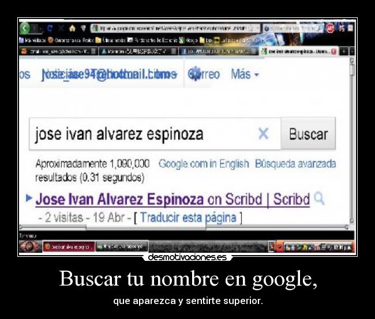
Task: Open Google.com in English link
Action: 204,164
